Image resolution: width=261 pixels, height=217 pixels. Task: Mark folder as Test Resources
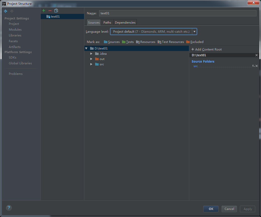coord(171,42)
